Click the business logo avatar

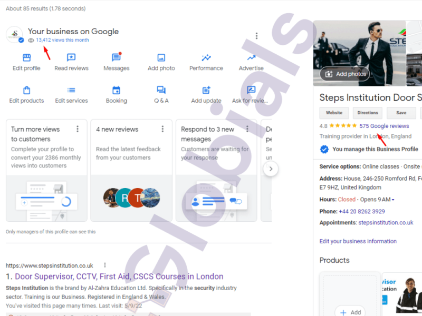pyautogui.click(x=15, y=34)
